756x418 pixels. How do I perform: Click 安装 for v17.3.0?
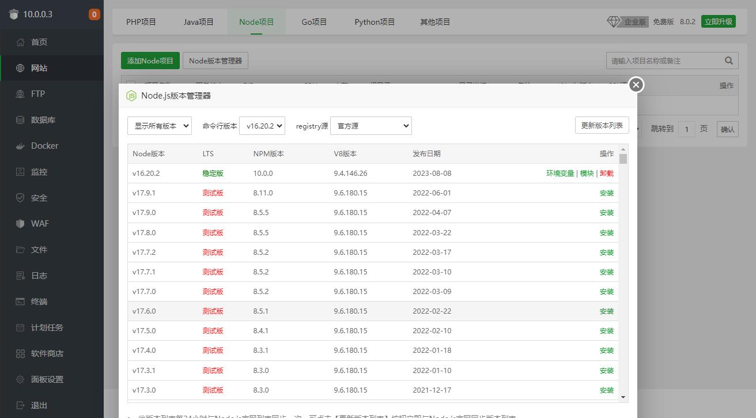(x=607, y=390)
